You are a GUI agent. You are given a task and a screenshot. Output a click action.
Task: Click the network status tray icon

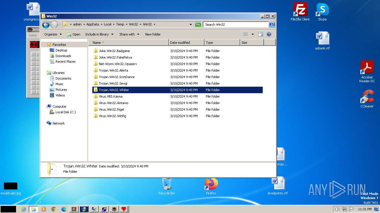tap(344, 209)
